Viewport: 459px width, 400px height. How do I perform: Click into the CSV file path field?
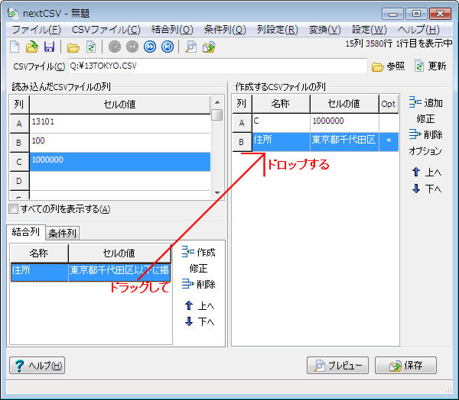[x=214, y=66]
